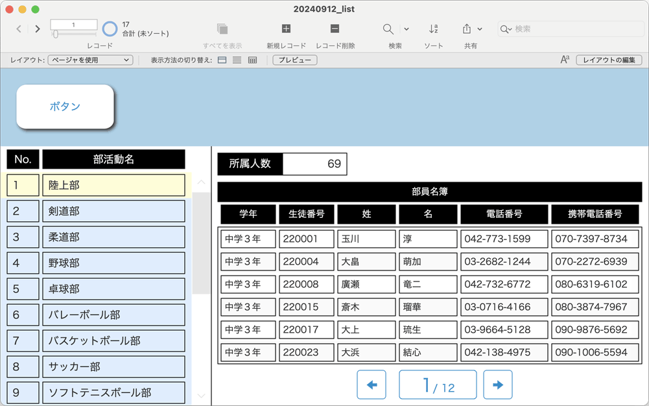Go to next page of member list
Image resolution: width=649 pixels, height=406 pixels.
pos(498,385)
